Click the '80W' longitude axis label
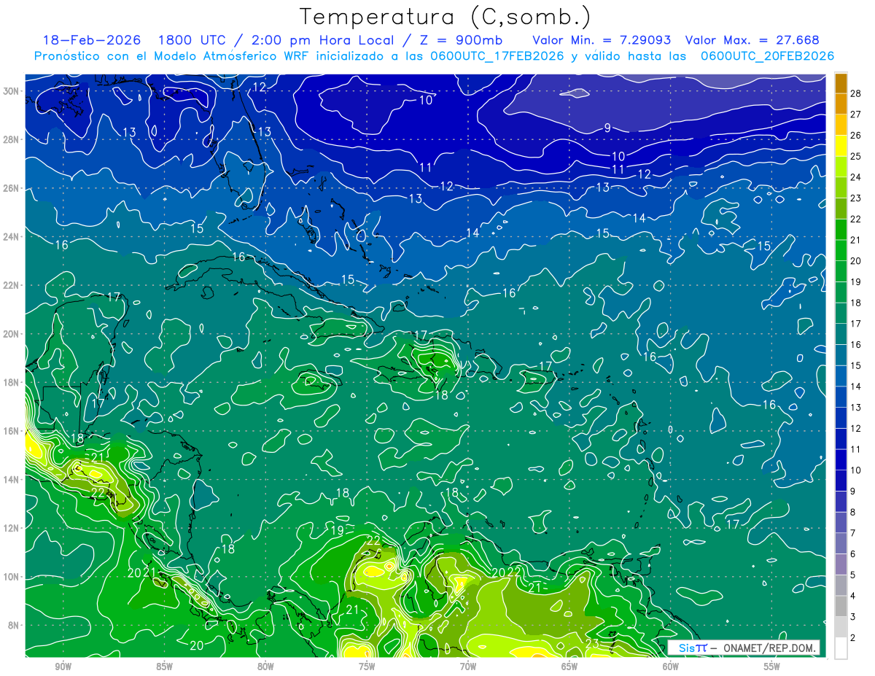Image resolution: width=875 pixels, height=676 pixels. 265,667
